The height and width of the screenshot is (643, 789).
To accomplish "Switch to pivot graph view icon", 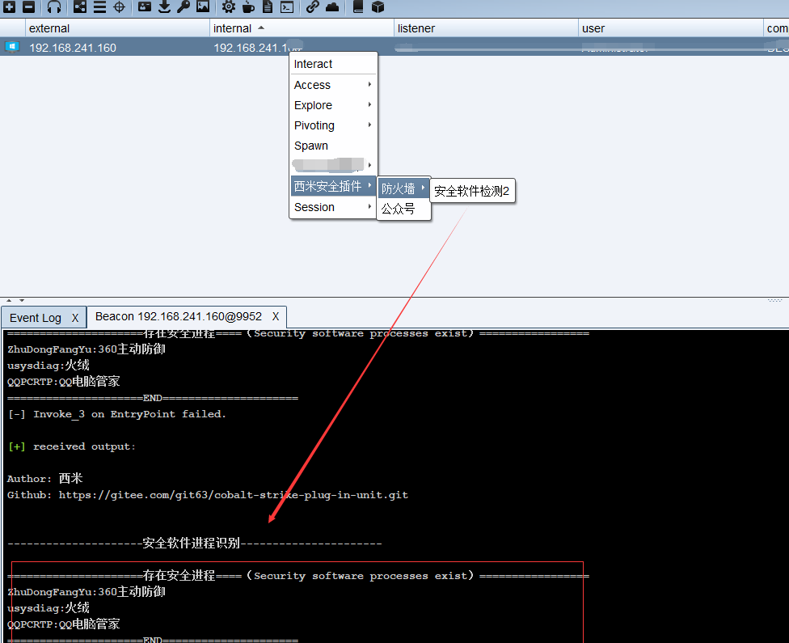I will [80, 7].
